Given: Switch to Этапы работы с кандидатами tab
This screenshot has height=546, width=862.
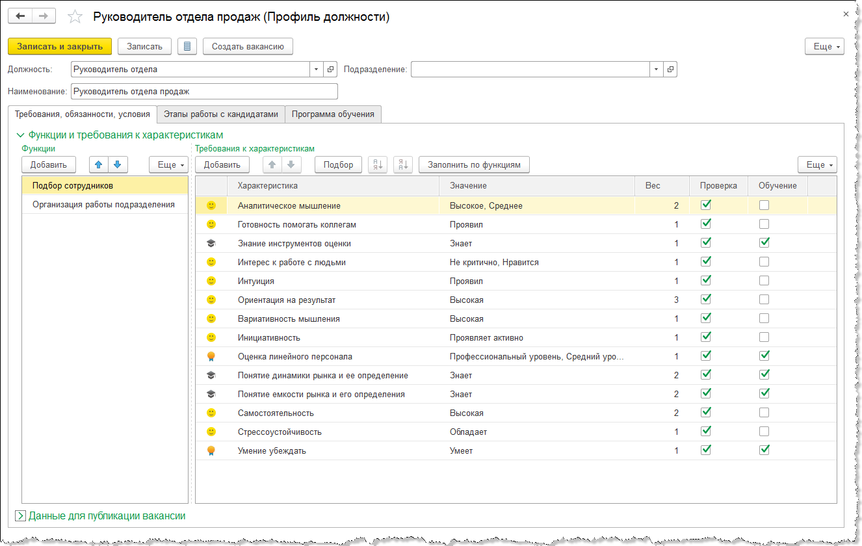Looking at the screenshot, I should tap(221, 114).
